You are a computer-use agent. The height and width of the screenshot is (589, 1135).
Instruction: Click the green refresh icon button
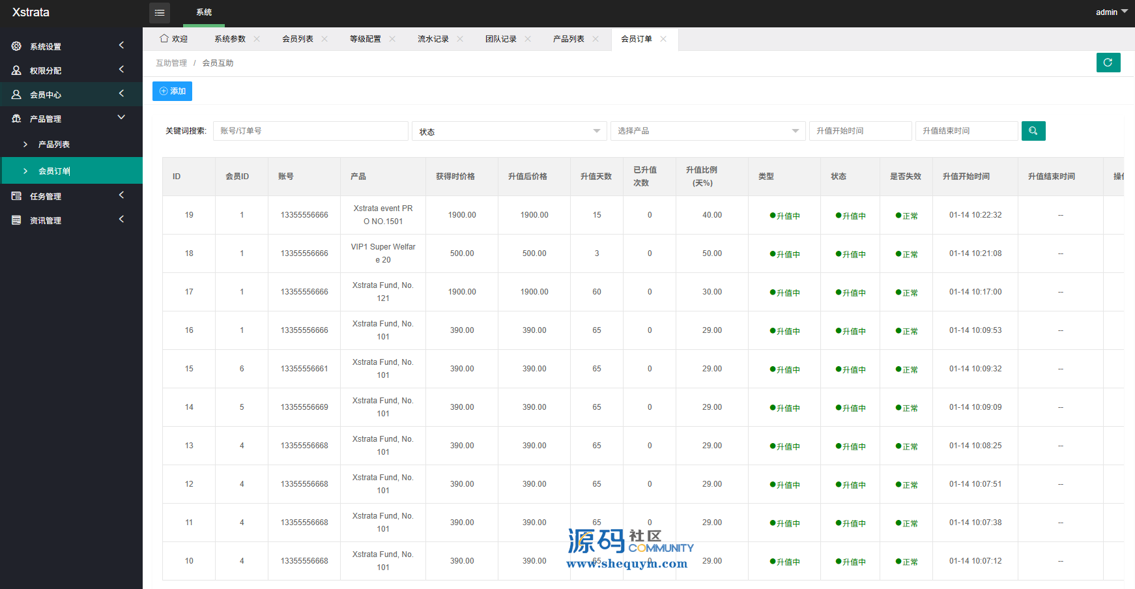click(1108, 63)
